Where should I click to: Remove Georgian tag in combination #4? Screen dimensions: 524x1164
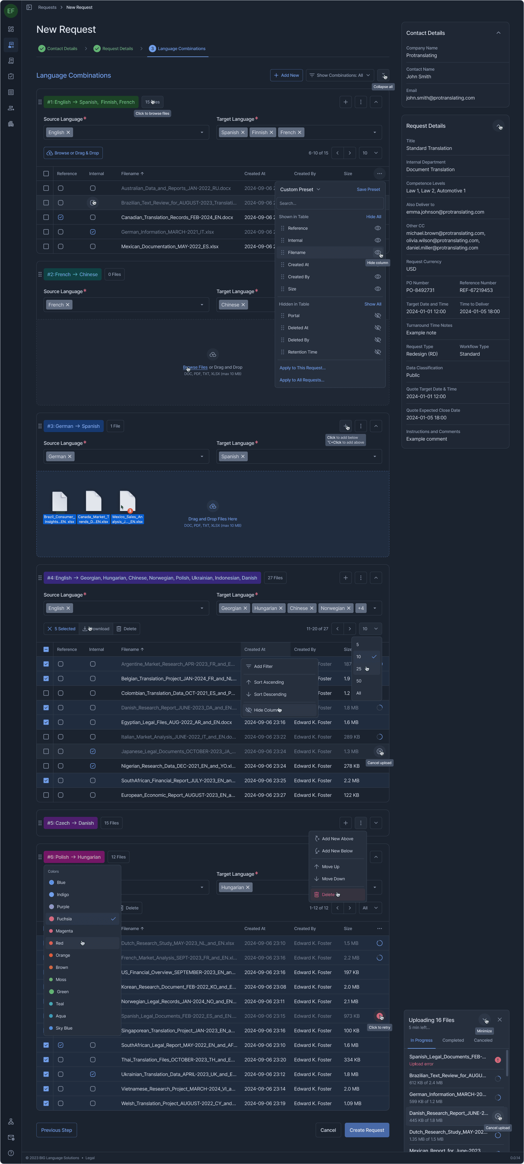(245, 608)
